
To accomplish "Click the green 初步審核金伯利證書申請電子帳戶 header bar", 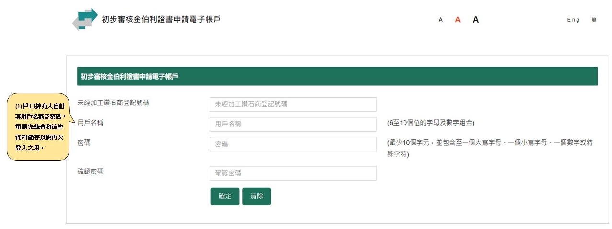I will [x=337, y=76].
